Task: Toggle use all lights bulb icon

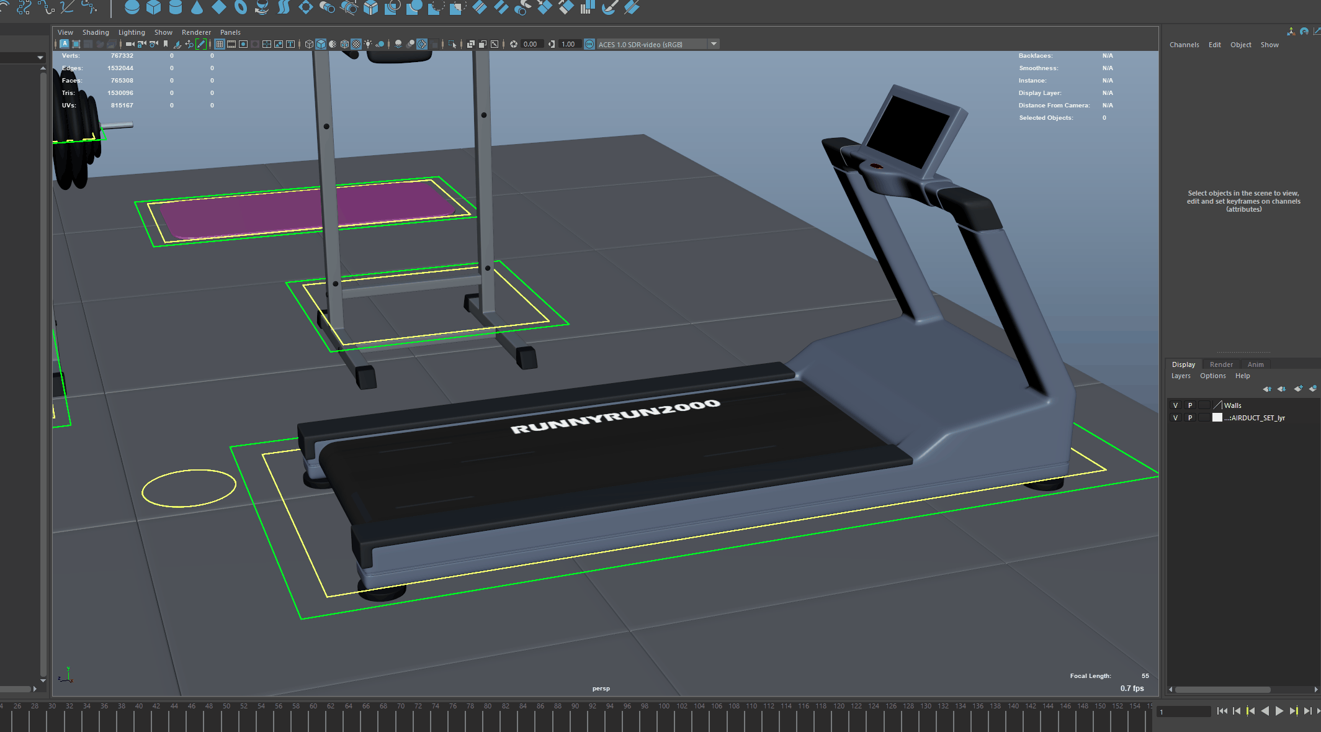Action: pos(368,44)
